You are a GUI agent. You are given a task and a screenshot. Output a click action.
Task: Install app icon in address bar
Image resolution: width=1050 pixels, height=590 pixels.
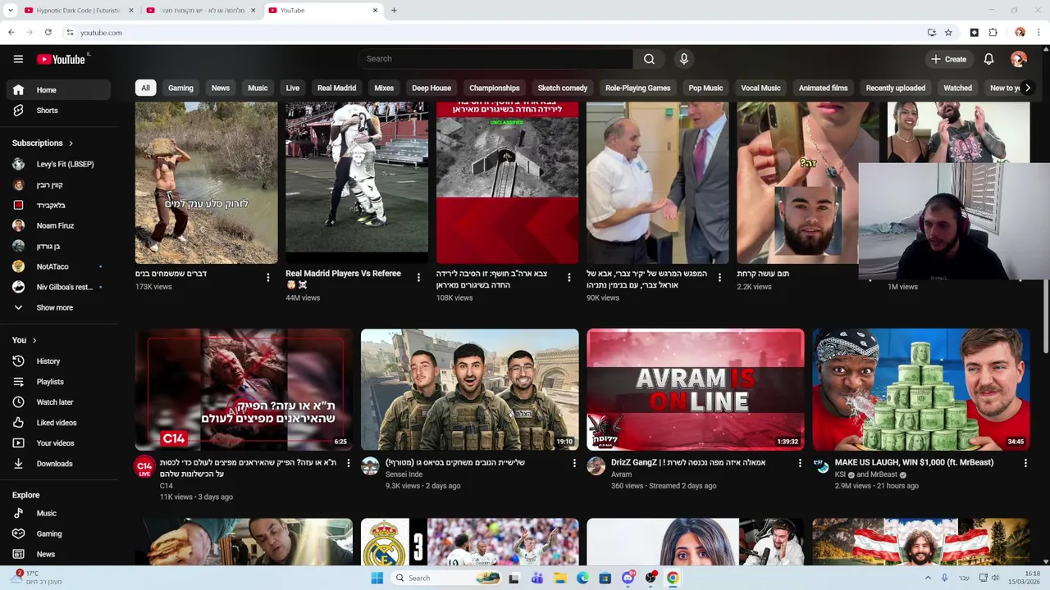(x=931, y=33)
